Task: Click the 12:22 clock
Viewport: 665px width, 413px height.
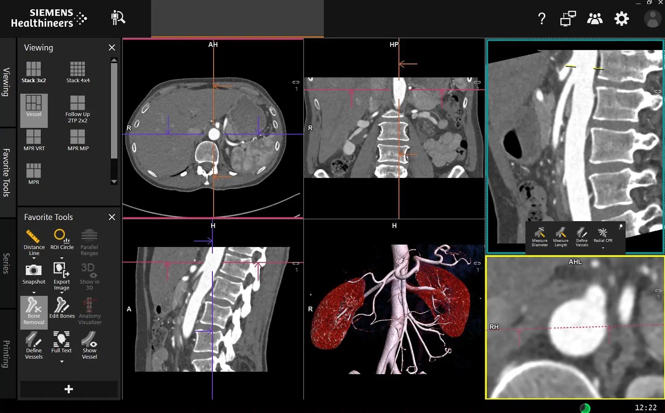Action: point(645,408)
